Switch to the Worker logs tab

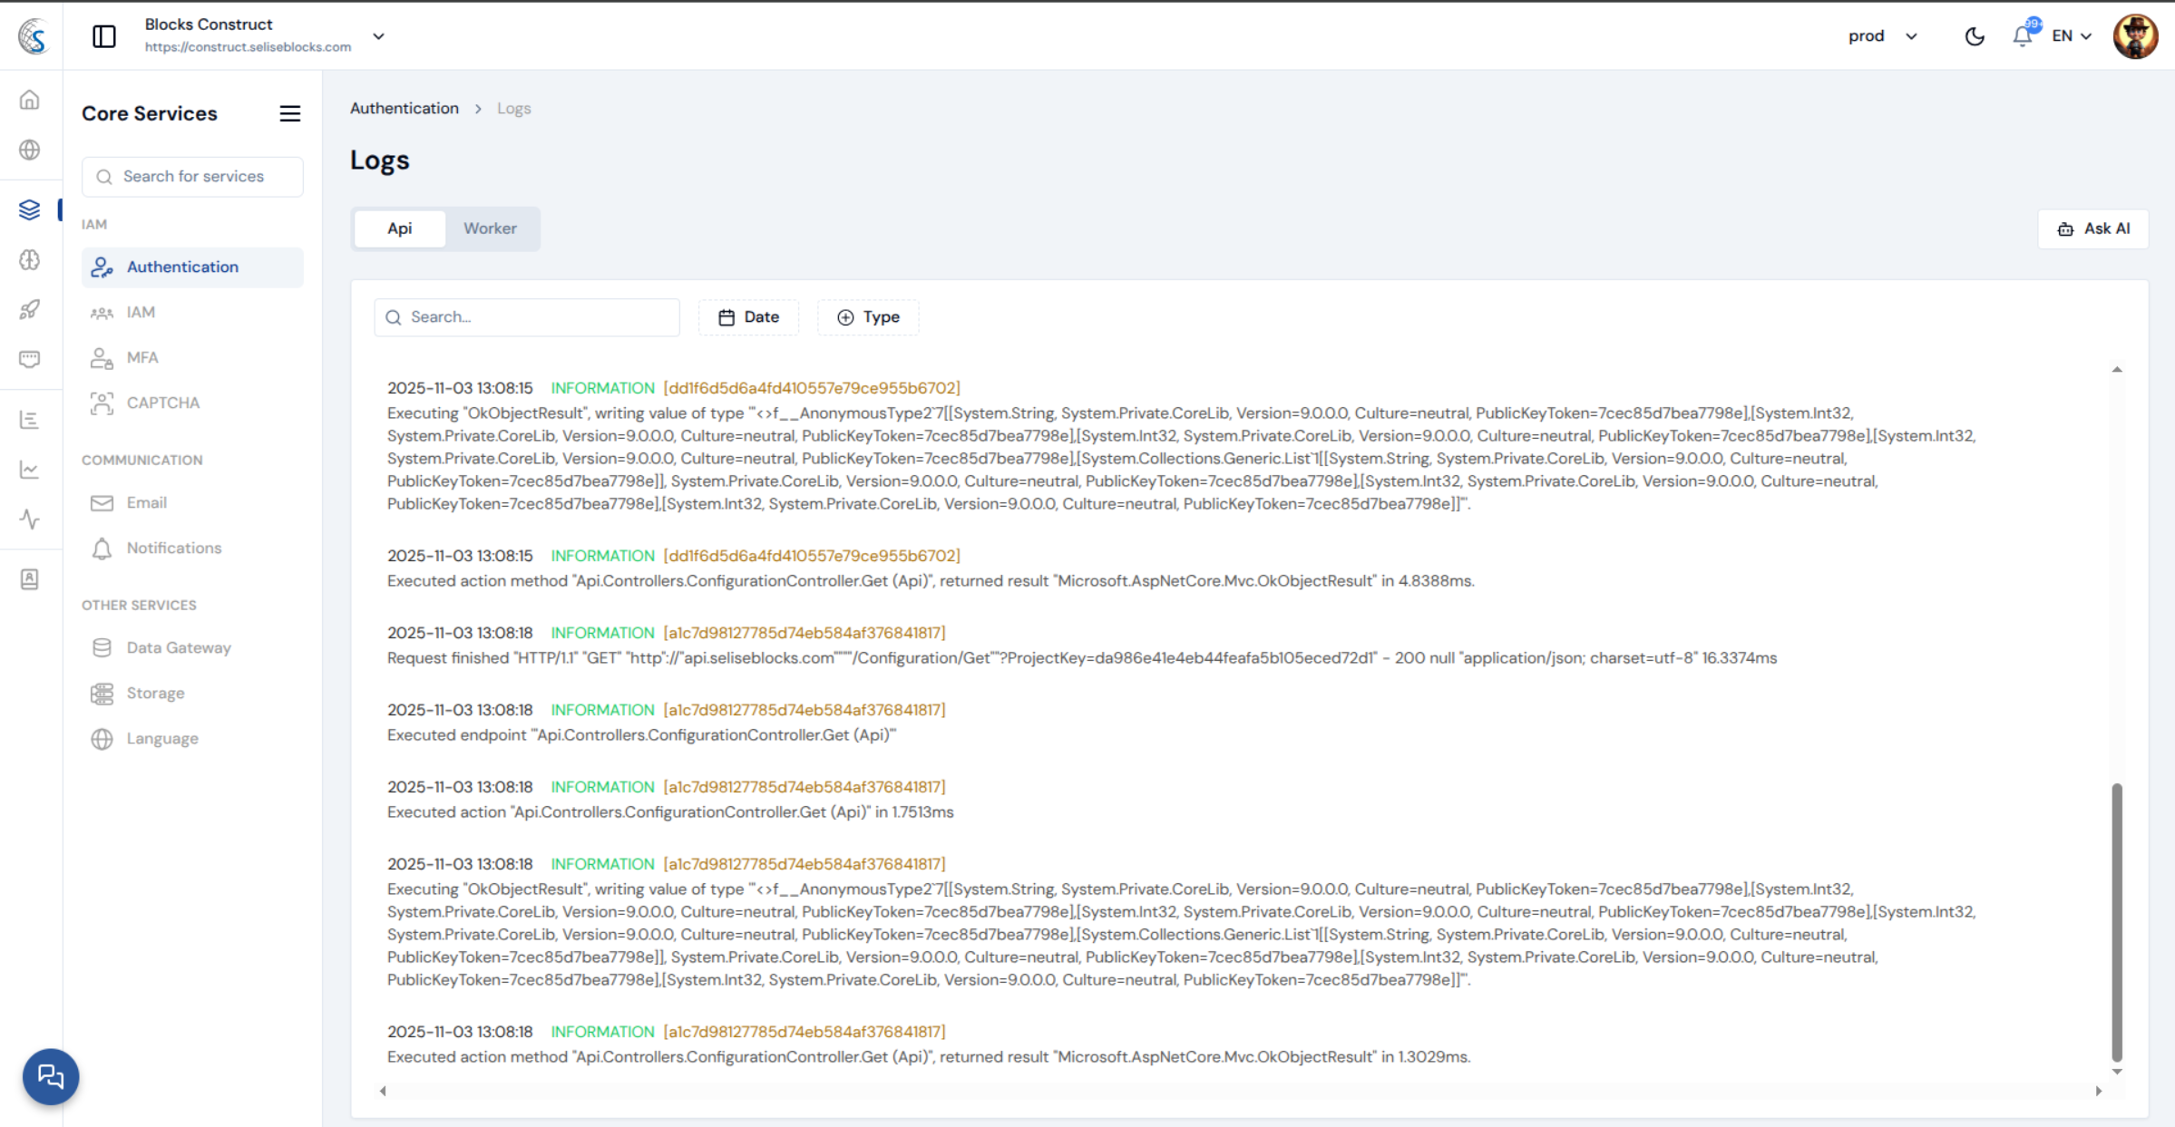(x=490, y=228)
